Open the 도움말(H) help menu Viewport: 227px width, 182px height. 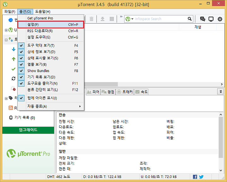click(x=43, y=12)
